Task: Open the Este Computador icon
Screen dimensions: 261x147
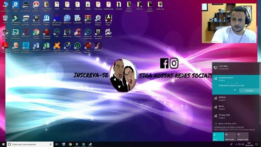Action: click(x=5, y=7)
